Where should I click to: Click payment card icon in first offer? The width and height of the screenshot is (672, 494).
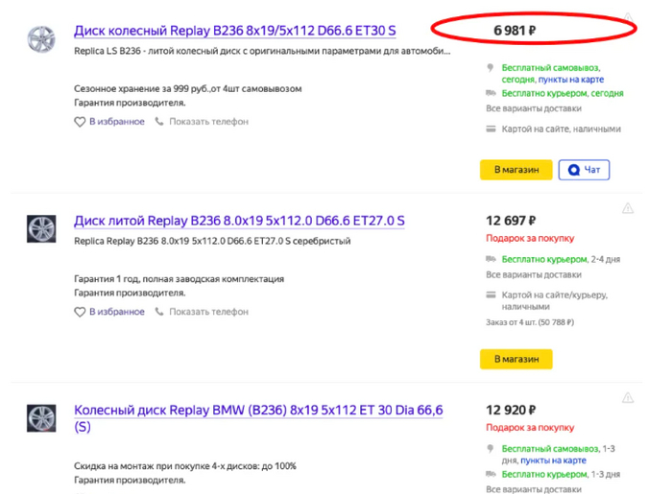491,129
